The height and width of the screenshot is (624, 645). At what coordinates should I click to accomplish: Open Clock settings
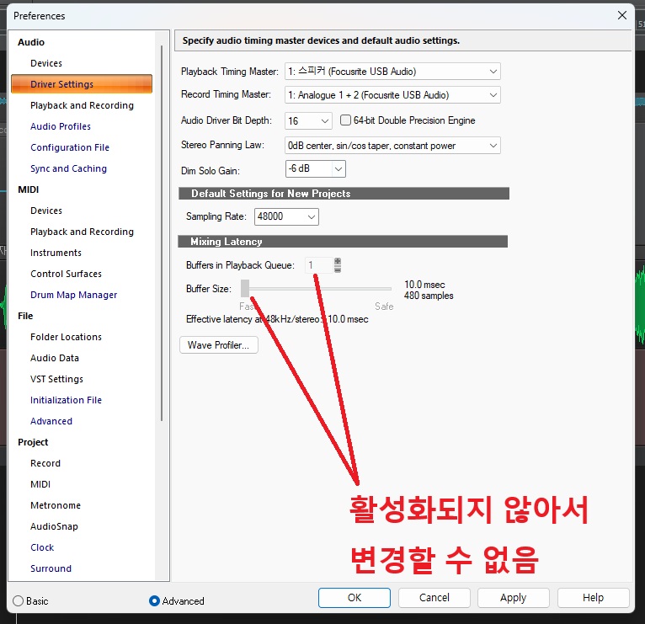coord(42,547)
